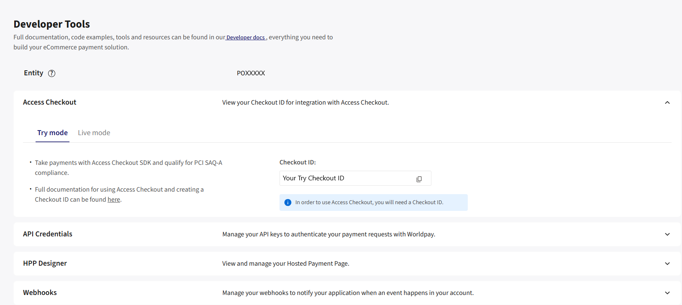Expand the HPP Designer chevron
Image resolution: width=682 pixels, height=305 pixels.
coord(667,264)
